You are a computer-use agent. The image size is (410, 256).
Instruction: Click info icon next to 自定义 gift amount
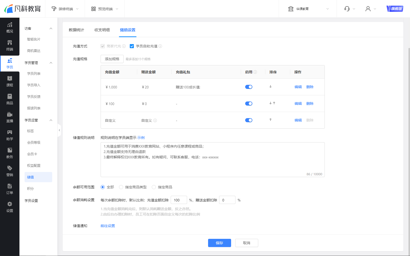155,120
